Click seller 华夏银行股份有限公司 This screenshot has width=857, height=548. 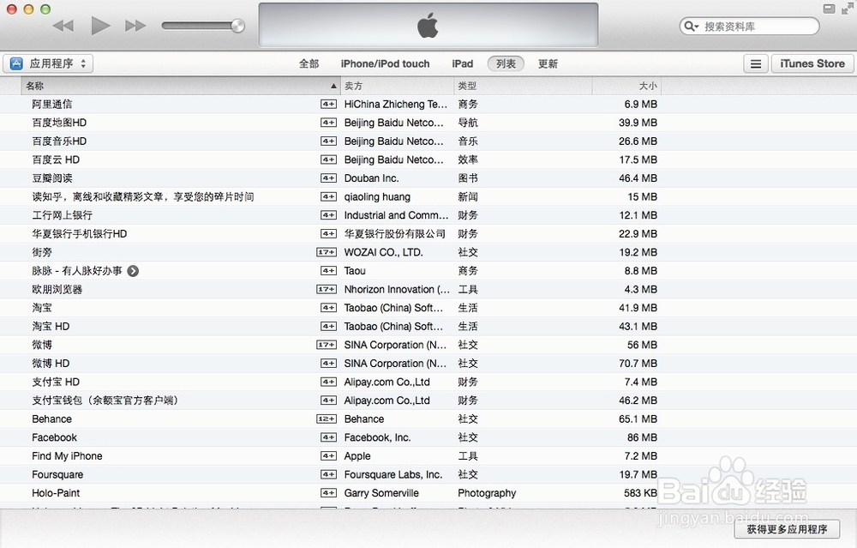click(394, 233)
